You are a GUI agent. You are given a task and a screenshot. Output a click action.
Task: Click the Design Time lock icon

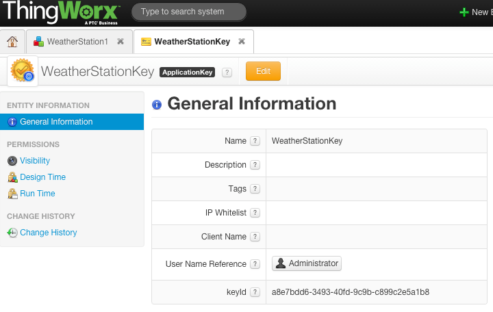coord(12,177)
